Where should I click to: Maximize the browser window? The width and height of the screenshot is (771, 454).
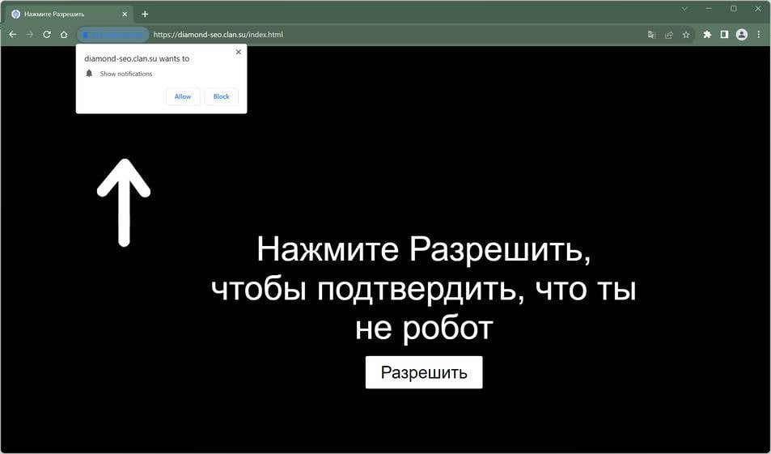[733, 9]
